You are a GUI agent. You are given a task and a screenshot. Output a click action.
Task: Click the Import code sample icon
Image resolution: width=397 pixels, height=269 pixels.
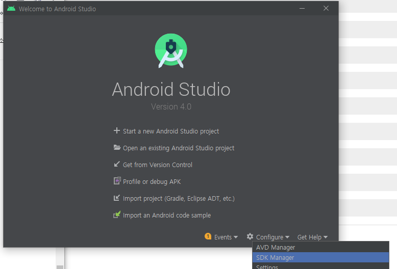click(117, 214)
